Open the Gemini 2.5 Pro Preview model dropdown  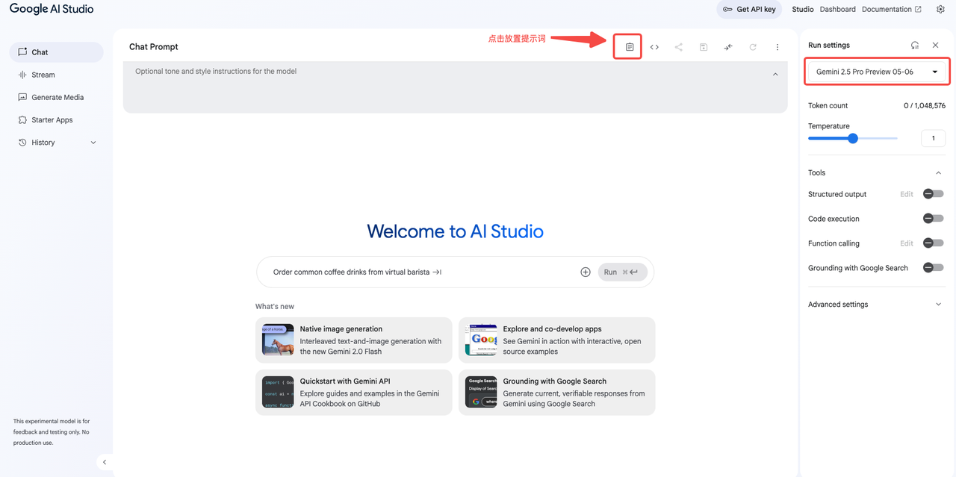877,72
